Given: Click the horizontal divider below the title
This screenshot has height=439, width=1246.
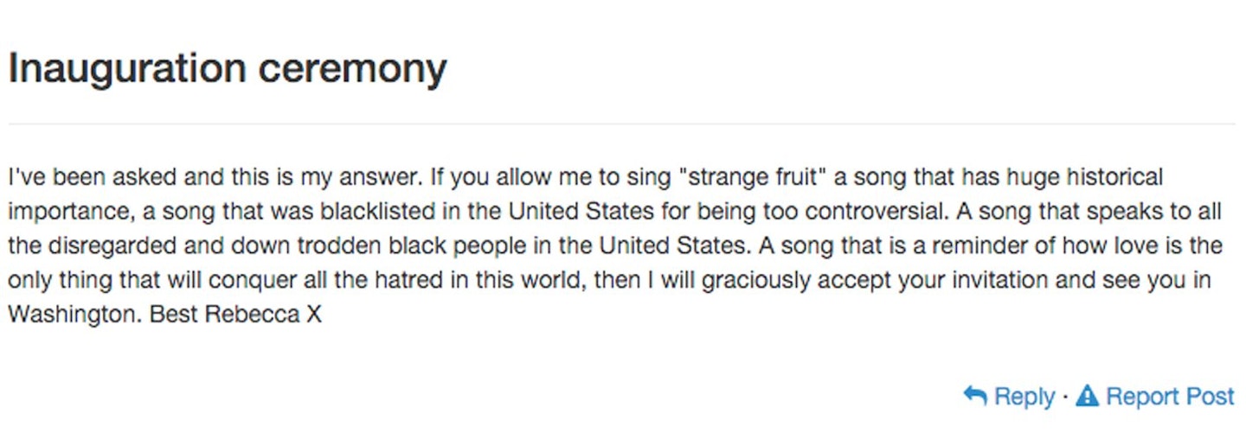Looking at the screenshot, I should 621,124.
